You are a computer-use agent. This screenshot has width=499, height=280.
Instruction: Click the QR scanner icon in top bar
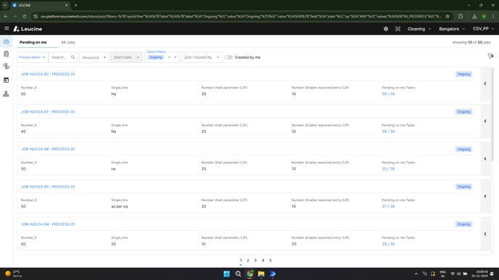(397, 29)
